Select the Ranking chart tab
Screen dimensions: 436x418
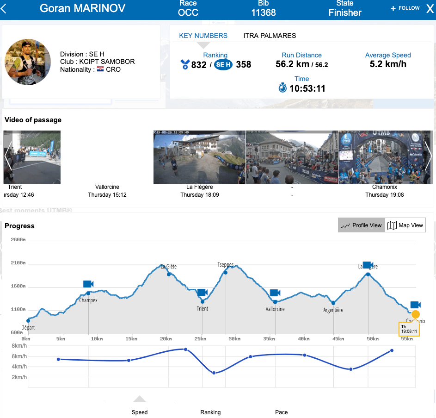(x=210, y=412)
